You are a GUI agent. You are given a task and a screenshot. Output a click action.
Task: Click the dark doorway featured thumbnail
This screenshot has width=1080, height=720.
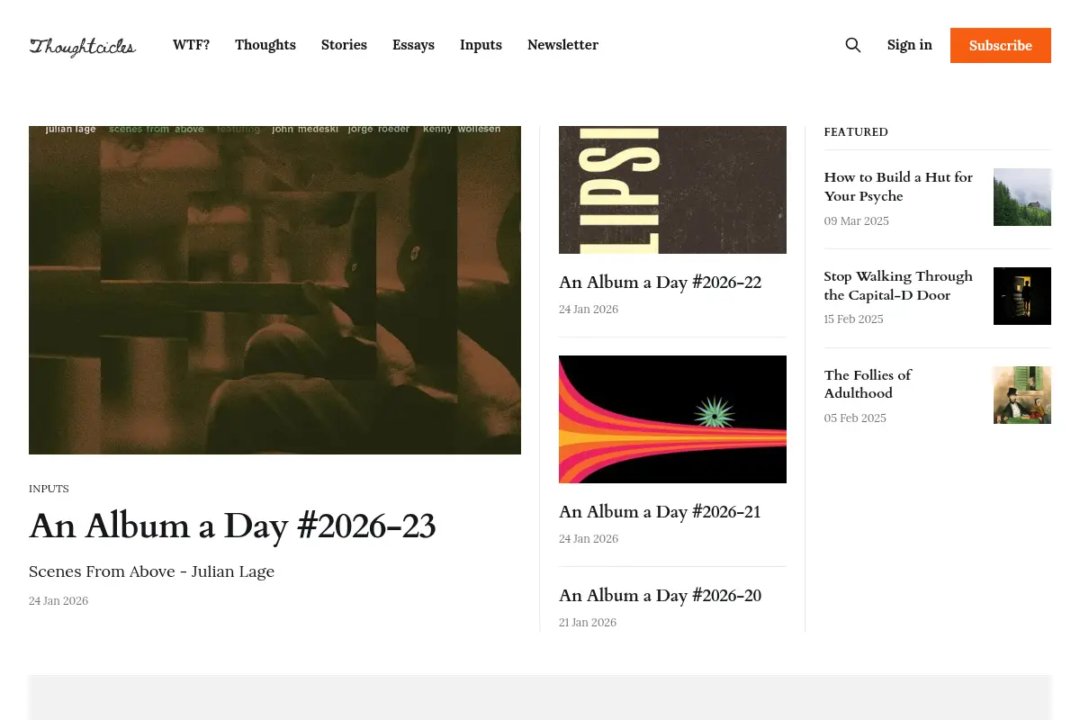coord(1022,296)
